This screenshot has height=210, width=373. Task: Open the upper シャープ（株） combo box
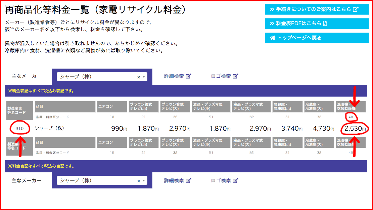(97, 77)
